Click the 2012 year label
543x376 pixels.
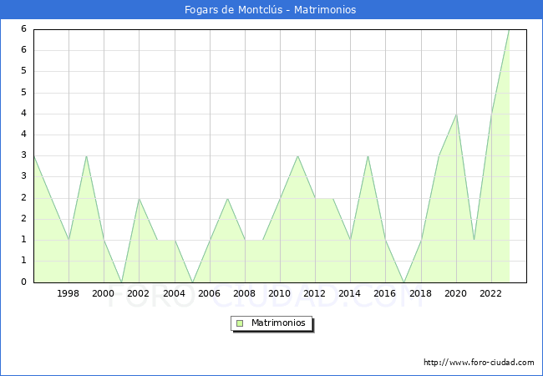(315, 293)
